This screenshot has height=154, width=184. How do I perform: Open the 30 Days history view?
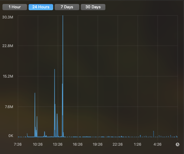(x=93, y=7)
